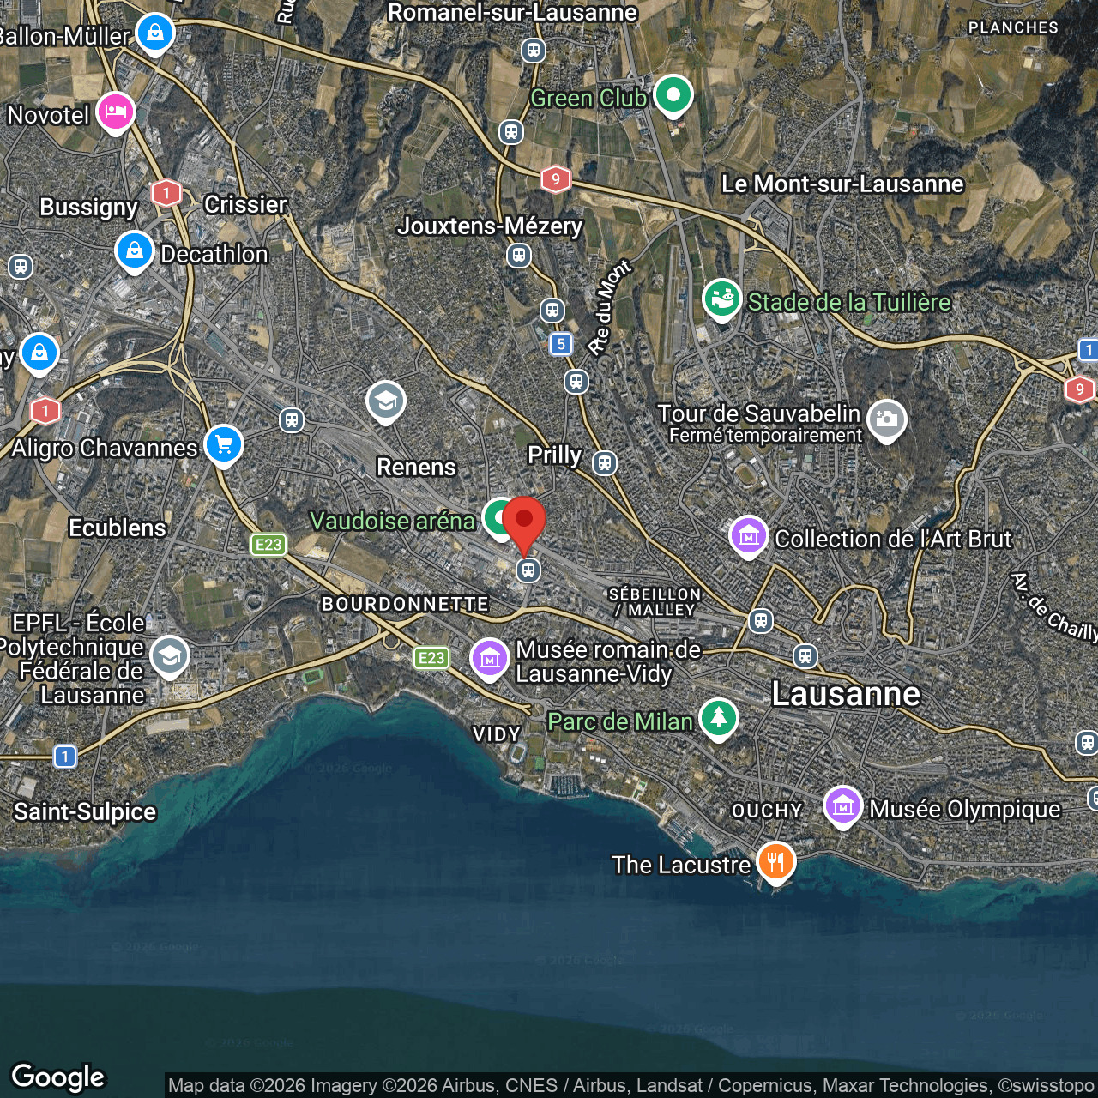
Task: Select The Lacustre restaurant icon
Action: [x=775, y=861]
